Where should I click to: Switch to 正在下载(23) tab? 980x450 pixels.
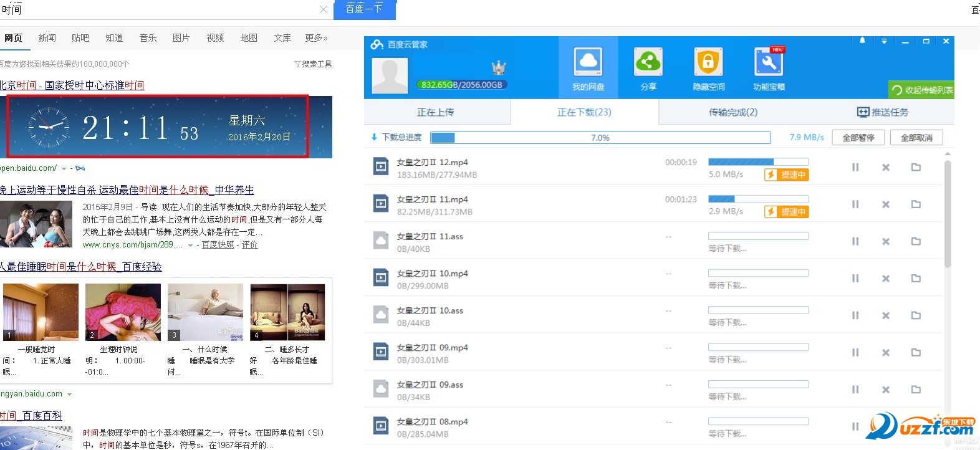click(584, 112)
